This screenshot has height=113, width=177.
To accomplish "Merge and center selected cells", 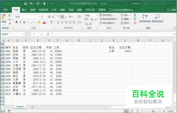I will [79, 22].
